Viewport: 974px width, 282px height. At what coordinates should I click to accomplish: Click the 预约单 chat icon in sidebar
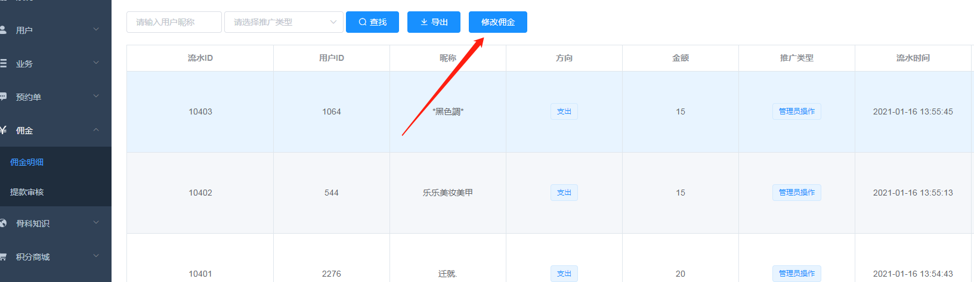(x=3, y=97)
